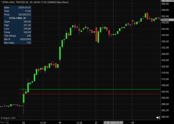Viewport: 174px width, 124px height.
Task: Click the Tick Range 240 row
Action: 17,36
